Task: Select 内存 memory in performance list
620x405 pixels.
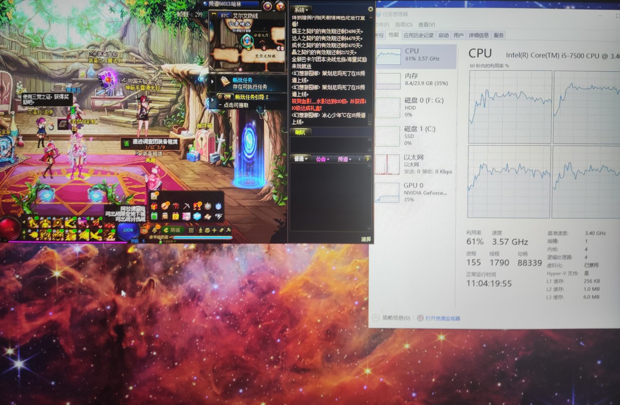Action: (416, 80)
